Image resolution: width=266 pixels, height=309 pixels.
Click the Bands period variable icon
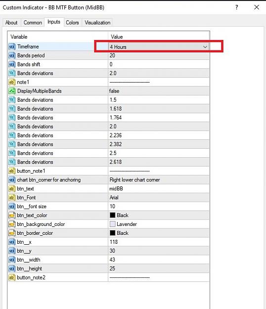[x=12, y=55]
